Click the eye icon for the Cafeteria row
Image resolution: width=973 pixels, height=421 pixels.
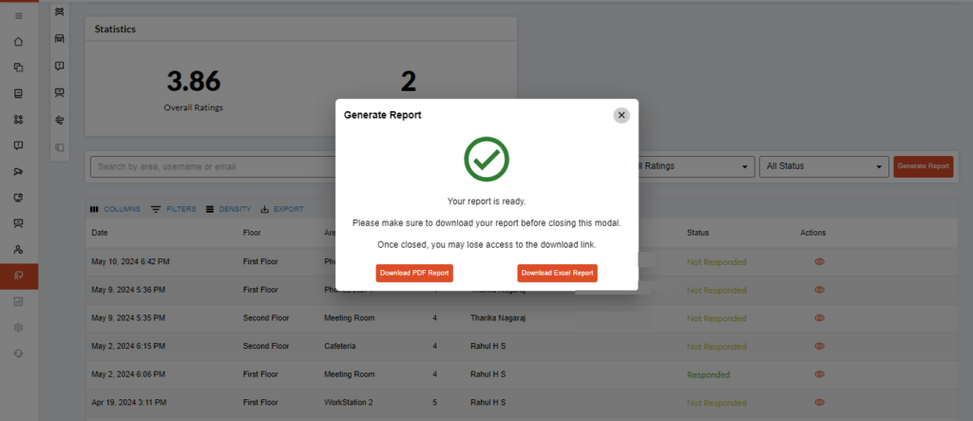pos(818,346)
